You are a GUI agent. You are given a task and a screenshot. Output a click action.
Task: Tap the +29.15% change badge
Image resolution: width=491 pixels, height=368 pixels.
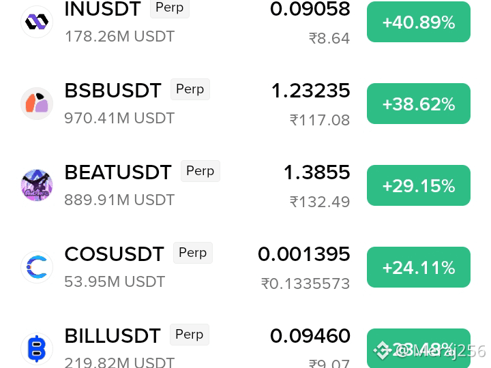click(x=418, y=185)
